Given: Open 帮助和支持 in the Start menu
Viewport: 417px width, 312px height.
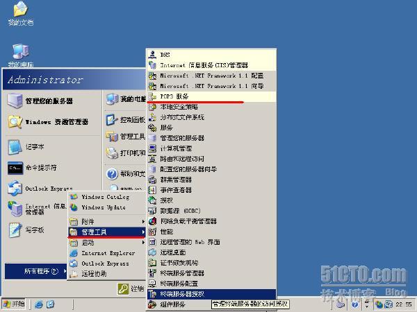Looking at the screenshot, I should pos(126,174).
